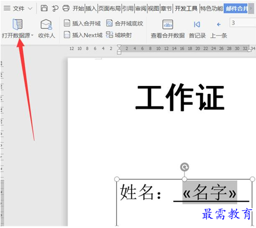Viewport: 256px width, 228px height.
Task: Toggle 合并域底纹 shading
Action: pos(125,24)
